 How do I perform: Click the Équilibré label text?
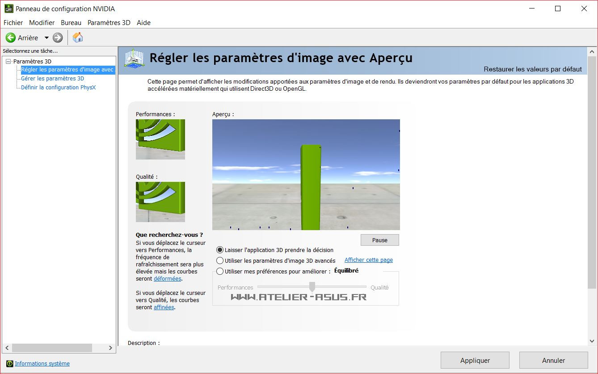[x=346, y=270]
